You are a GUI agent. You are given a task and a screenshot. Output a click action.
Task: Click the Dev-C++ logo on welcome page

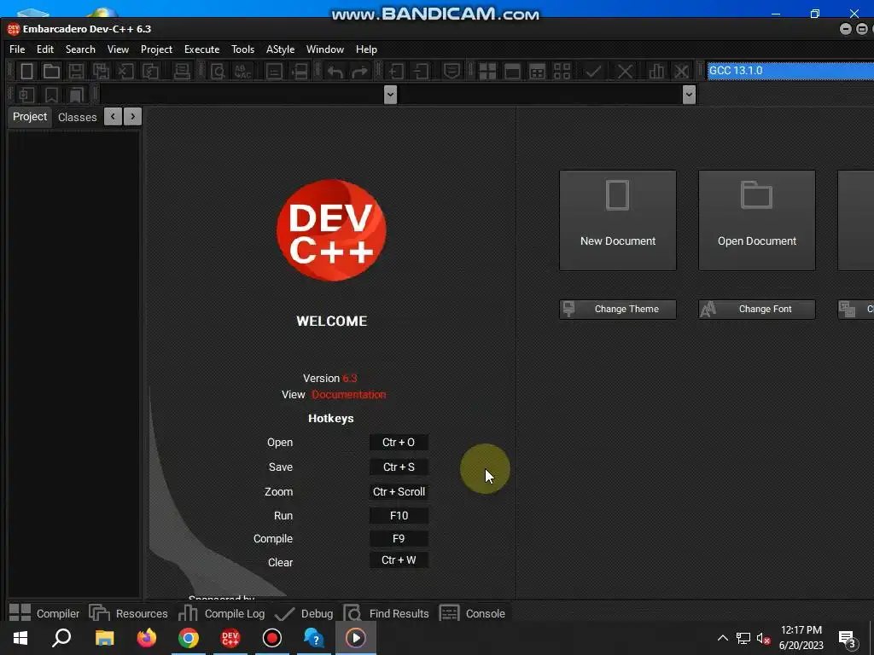coord(332,230)
